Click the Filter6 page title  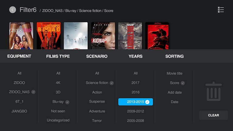[x=28, y=10]
